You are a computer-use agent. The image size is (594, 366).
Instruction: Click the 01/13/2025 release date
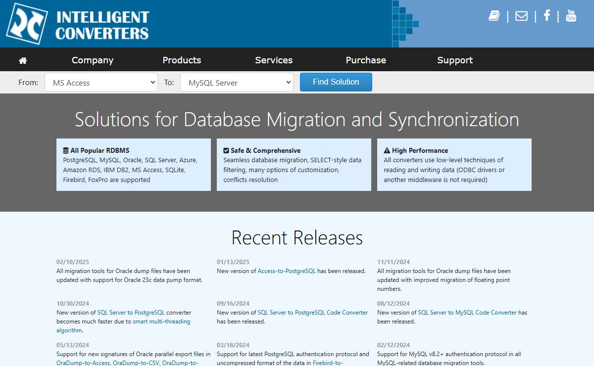point(233,262)
